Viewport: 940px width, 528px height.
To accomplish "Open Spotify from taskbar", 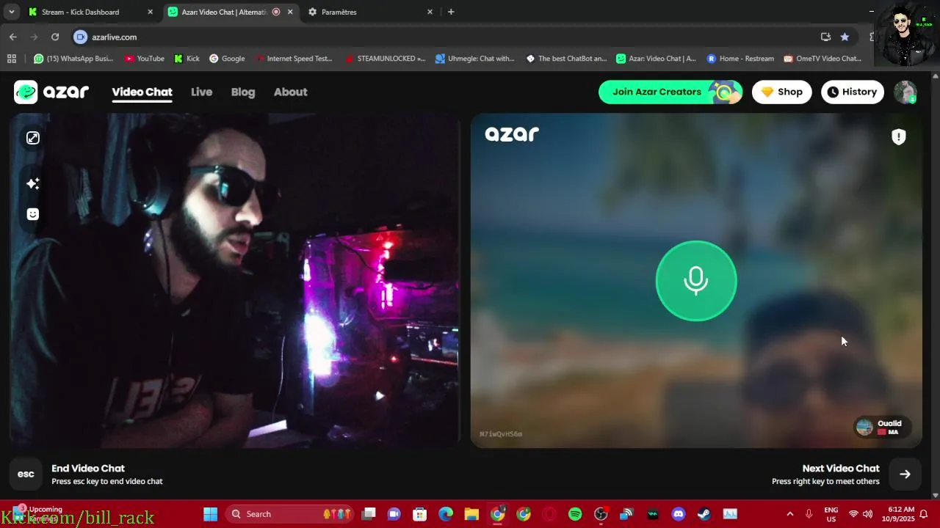I will pos(575,514).
